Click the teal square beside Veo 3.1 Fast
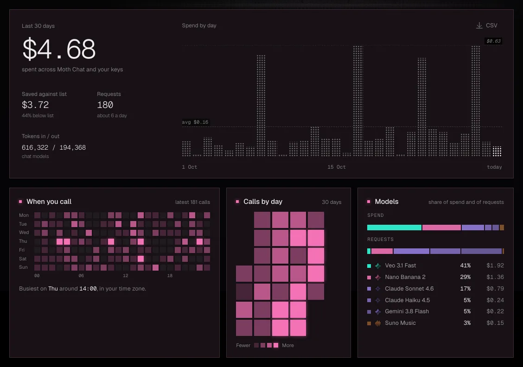The height and width of the screenshot is (367, 523). (x=369, y=266)
